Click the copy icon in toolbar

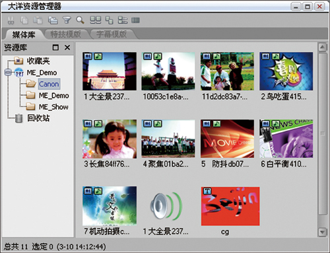(x=24, y=20)
